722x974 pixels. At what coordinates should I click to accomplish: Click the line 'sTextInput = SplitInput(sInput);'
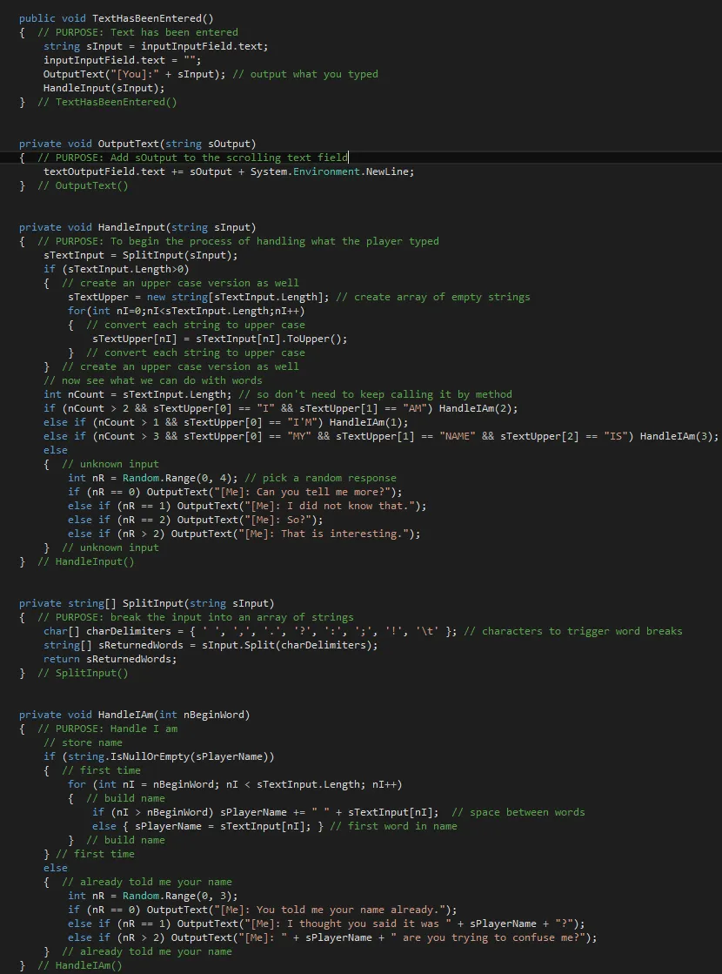tap(140, 255)
